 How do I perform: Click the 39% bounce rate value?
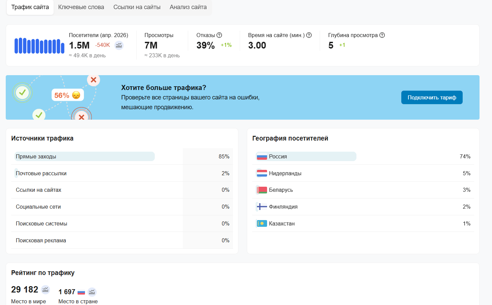click(206, 45)
